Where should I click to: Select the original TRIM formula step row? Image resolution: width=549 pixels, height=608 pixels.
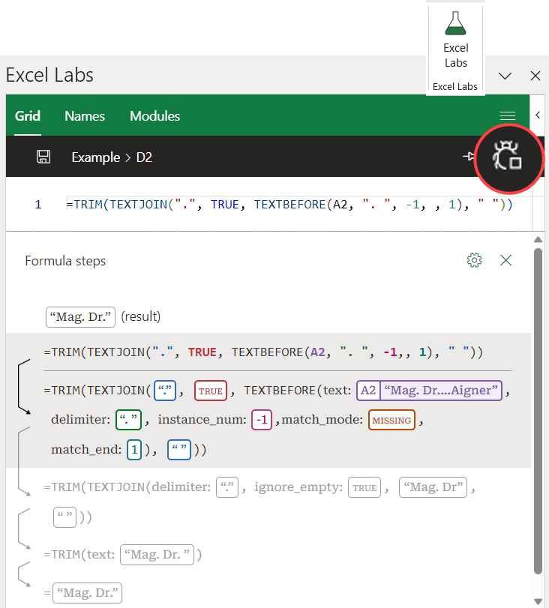coord(264,352)
